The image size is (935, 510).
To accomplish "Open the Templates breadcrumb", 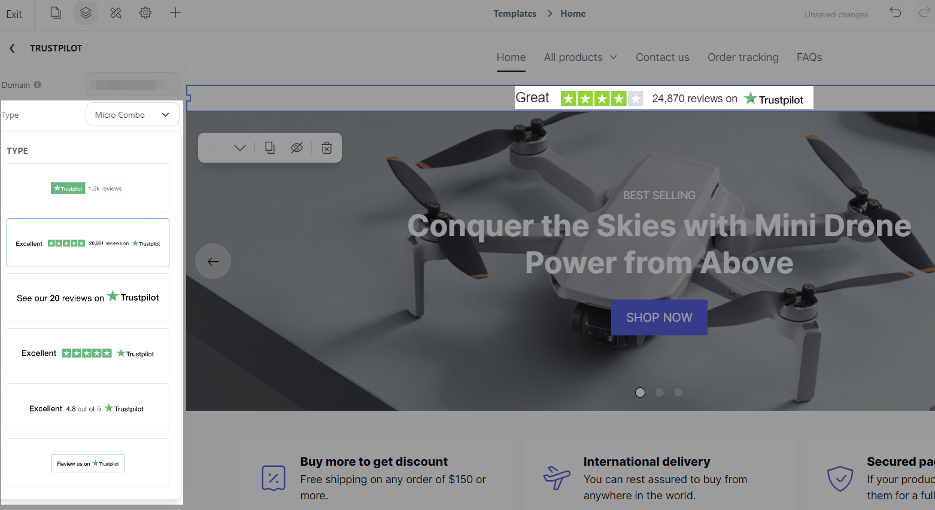I will 515,14.
